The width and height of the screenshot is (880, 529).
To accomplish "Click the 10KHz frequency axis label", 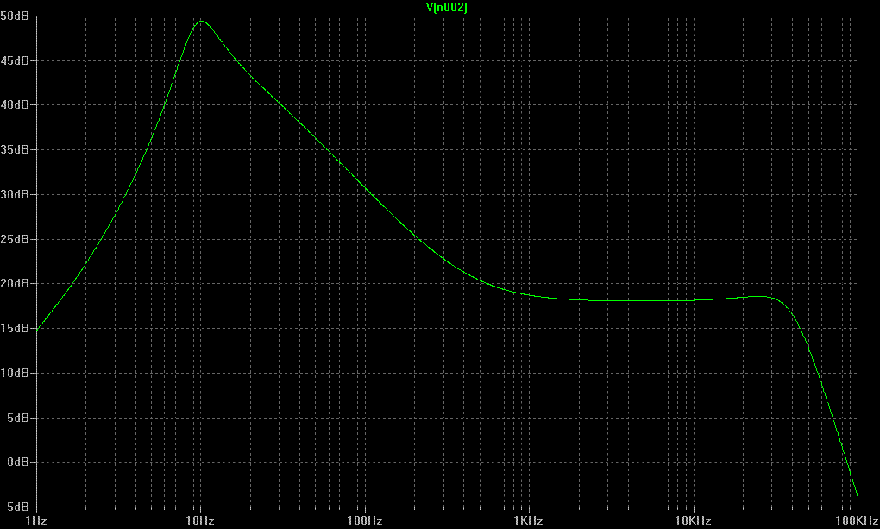I will click(x=693, y=520).
